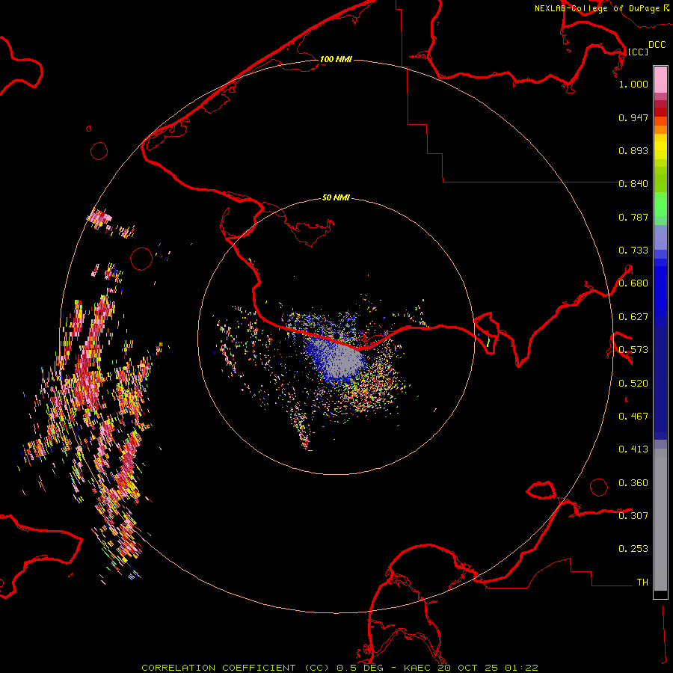Click the 0.787 legend value

(633, 217)
